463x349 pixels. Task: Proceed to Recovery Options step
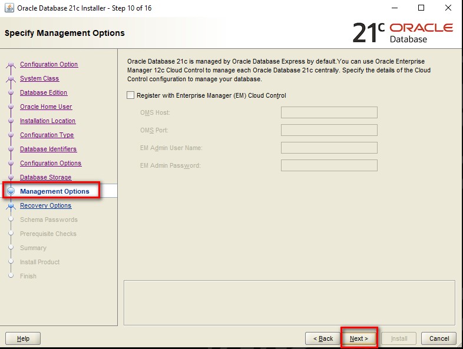(45, 205)
